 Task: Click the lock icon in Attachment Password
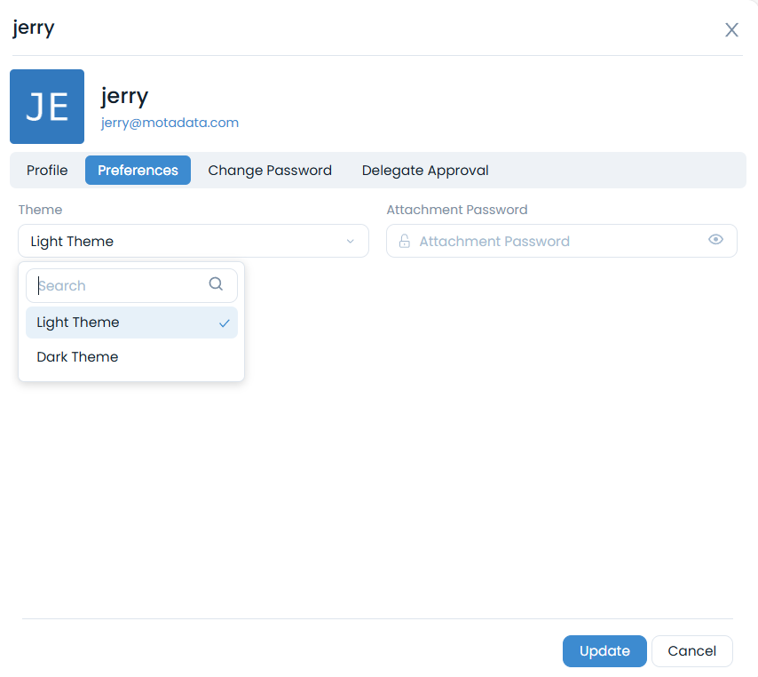(x=405, y=241)
